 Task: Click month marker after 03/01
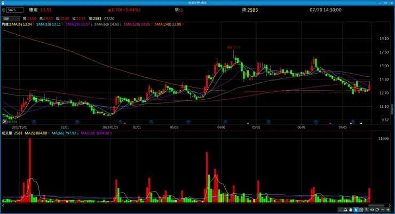[188, 122]
